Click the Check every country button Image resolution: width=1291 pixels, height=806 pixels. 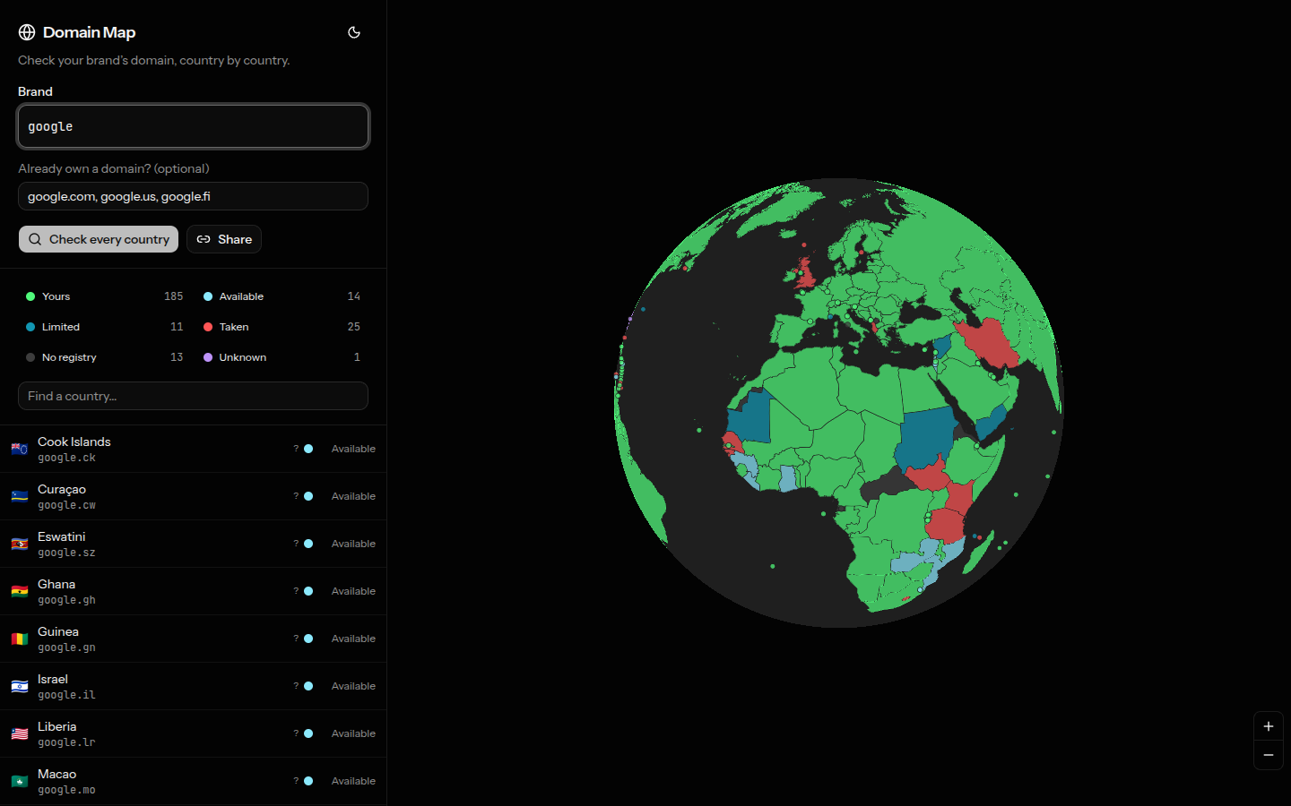tap(99, 239)
